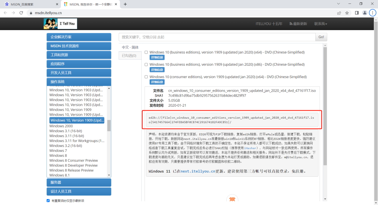Select Windows 8 Consumer Preview
Image resolution: width=378 pixels, height=205 pixels.
pos(73,161)
